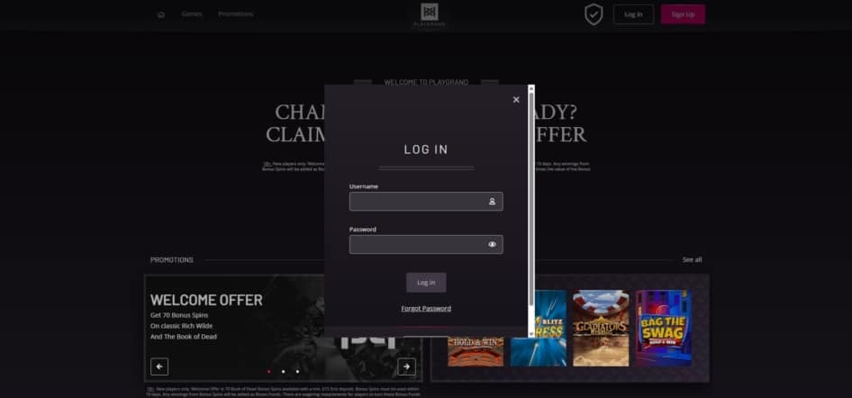
Task: Open the Blitz Express game thumbnail
Action: point(550,328)
